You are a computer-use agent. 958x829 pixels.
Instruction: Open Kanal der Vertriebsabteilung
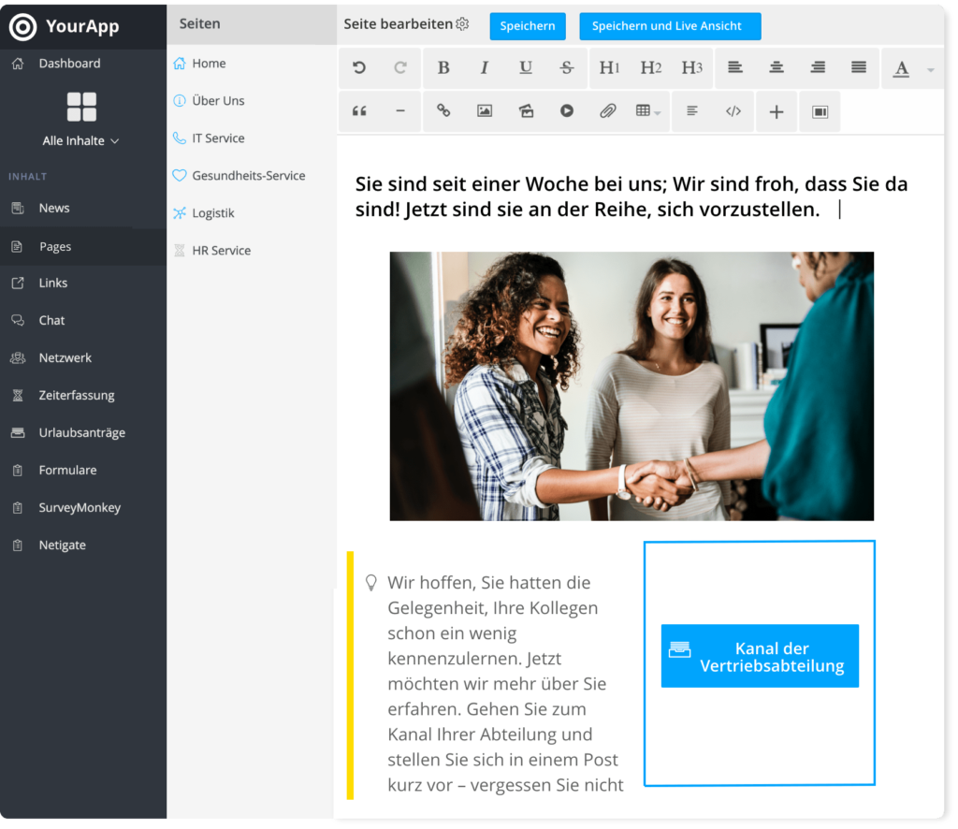pyautogui.click(x=760, y=656)
